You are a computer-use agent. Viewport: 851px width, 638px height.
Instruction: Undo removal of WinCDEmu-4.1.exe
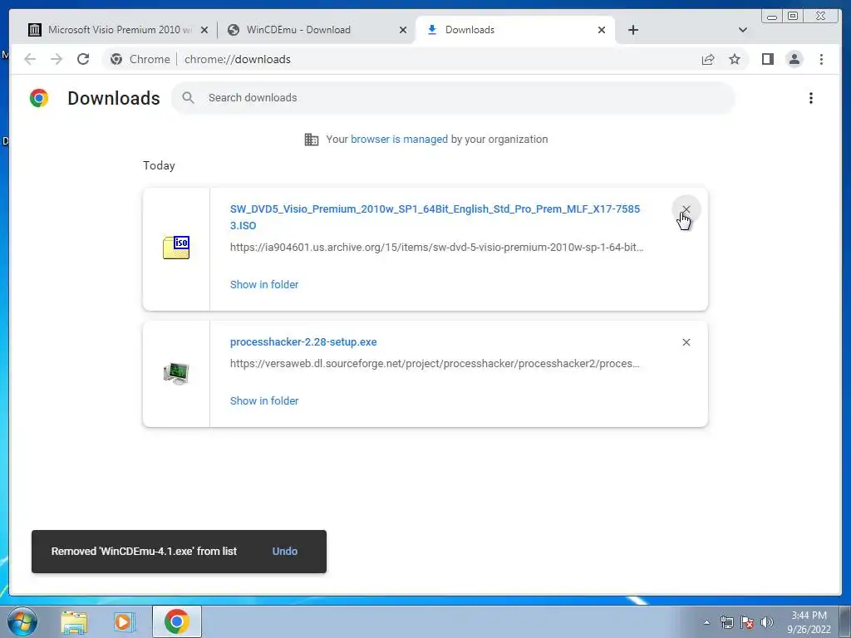285,552
